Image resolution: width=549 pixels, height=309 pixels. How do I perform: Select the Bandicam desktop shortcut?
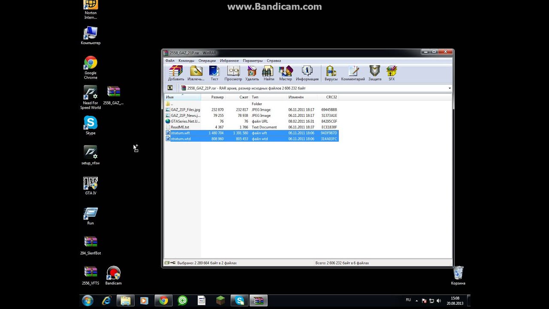click(x=113, y=276)
